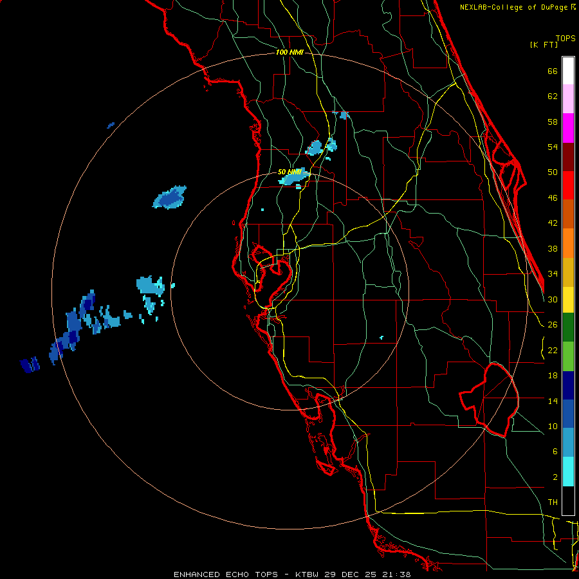Click the 100 NMI range ring label

coord(289,53)
